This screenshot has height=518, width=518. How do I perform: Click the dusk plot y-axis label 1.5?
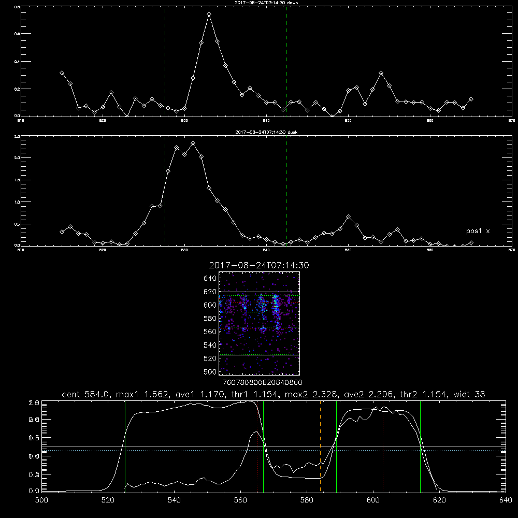[x=18, y=180]
